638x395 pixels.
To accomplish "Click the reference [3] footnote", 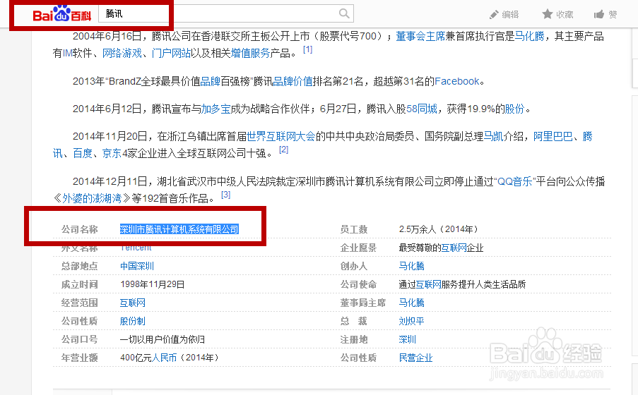I will pyautogui.click(x=226, y=195).
